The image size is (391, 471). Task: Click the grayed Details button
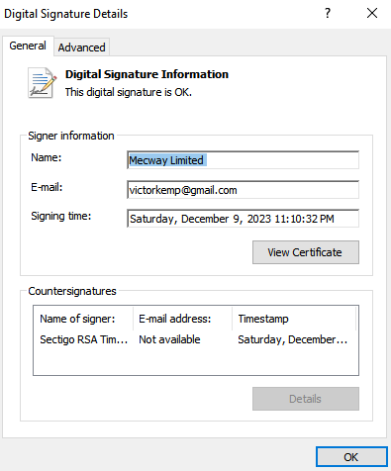click(x=306, y=399)
